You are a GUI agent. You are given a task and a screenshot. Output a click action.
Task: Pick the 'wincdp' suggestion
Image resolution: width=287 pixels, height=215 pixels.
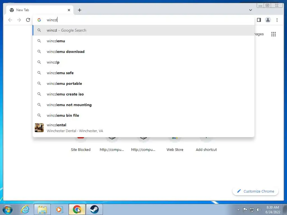click(143, 62)
